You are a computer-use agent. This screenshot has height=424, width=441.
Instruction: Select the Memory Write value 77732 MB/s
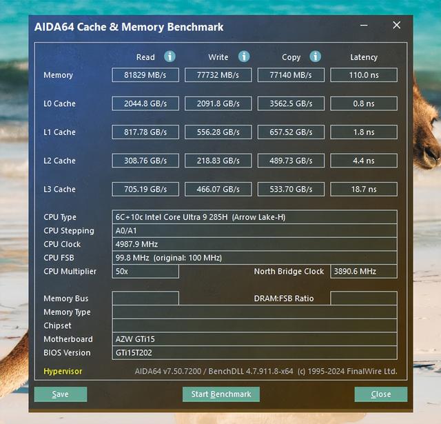coord(218,75)
